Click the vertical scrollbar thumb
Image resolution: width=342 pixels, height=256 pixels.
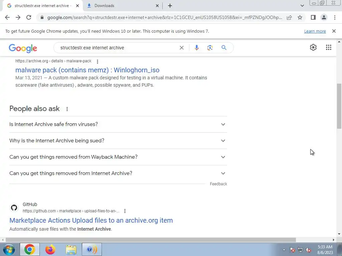click(339, 106)
